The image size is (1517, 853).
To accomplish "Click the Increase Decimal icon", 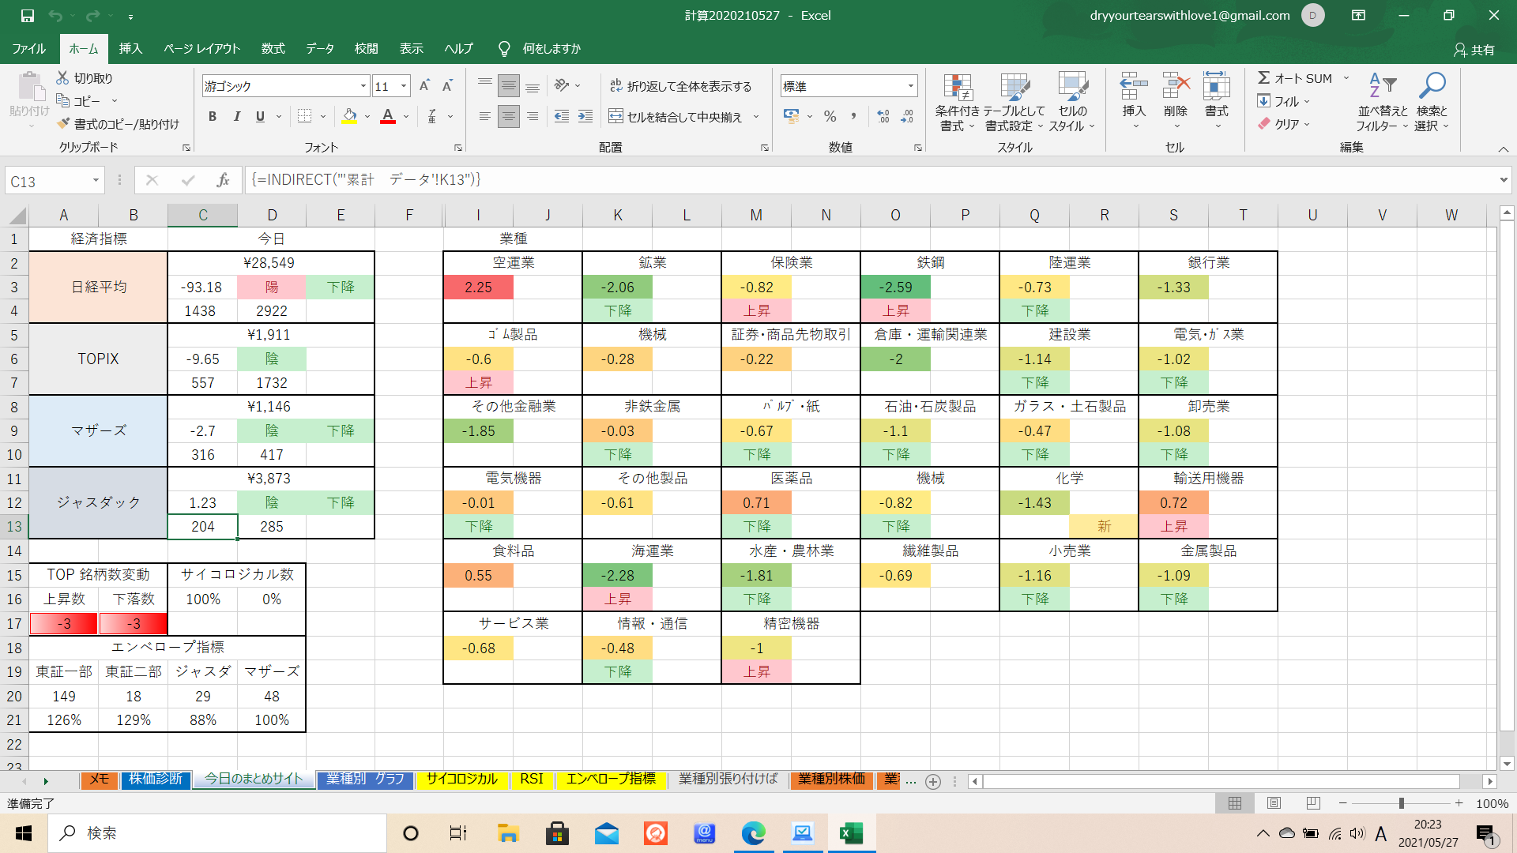I will pyautogui.click(x=883, y=117).
